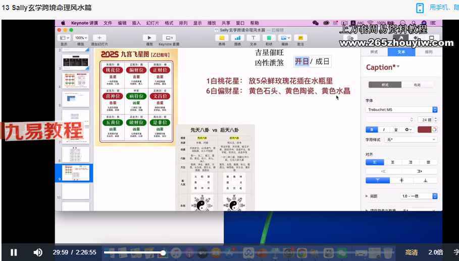This screenshot has width=459, height=261.
Task: Insert a table using toolbar icon
Action: [x=221, y=38]
